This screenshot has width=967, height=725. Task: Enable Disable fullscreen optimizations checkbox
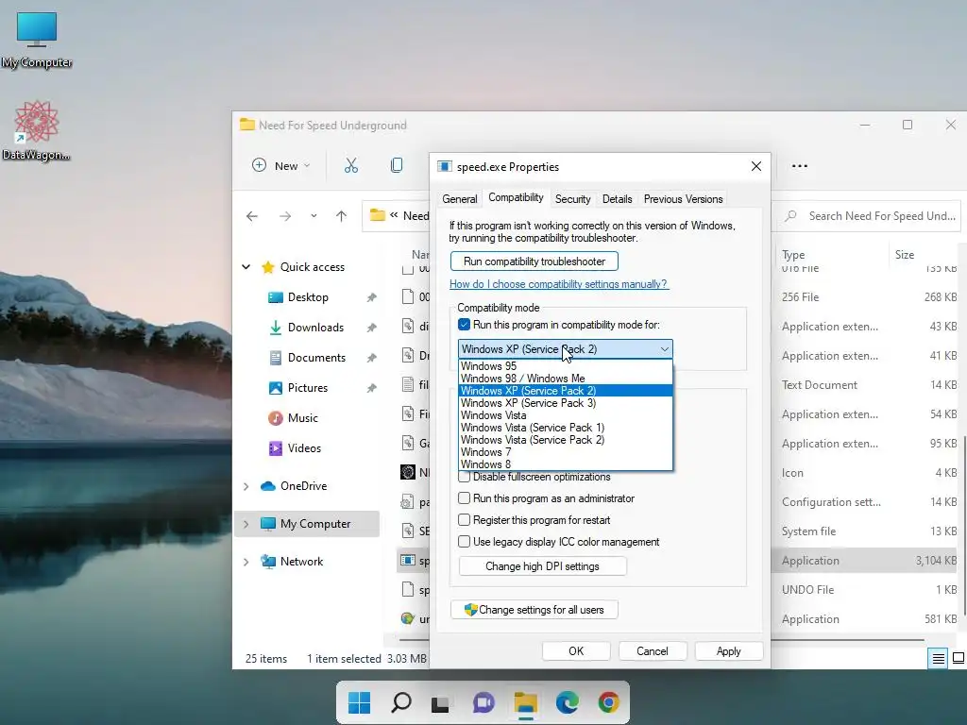point(465,477)
